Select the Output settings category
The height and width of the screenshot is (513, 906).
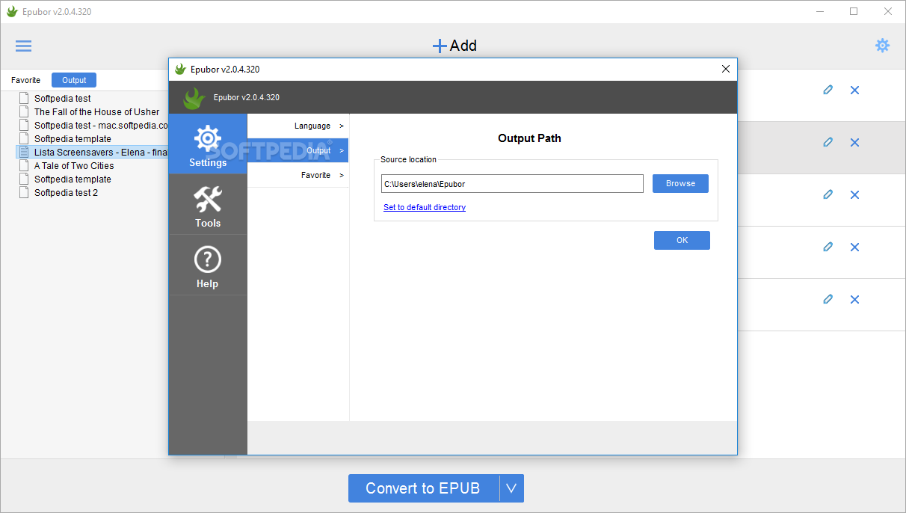[298, 150]
